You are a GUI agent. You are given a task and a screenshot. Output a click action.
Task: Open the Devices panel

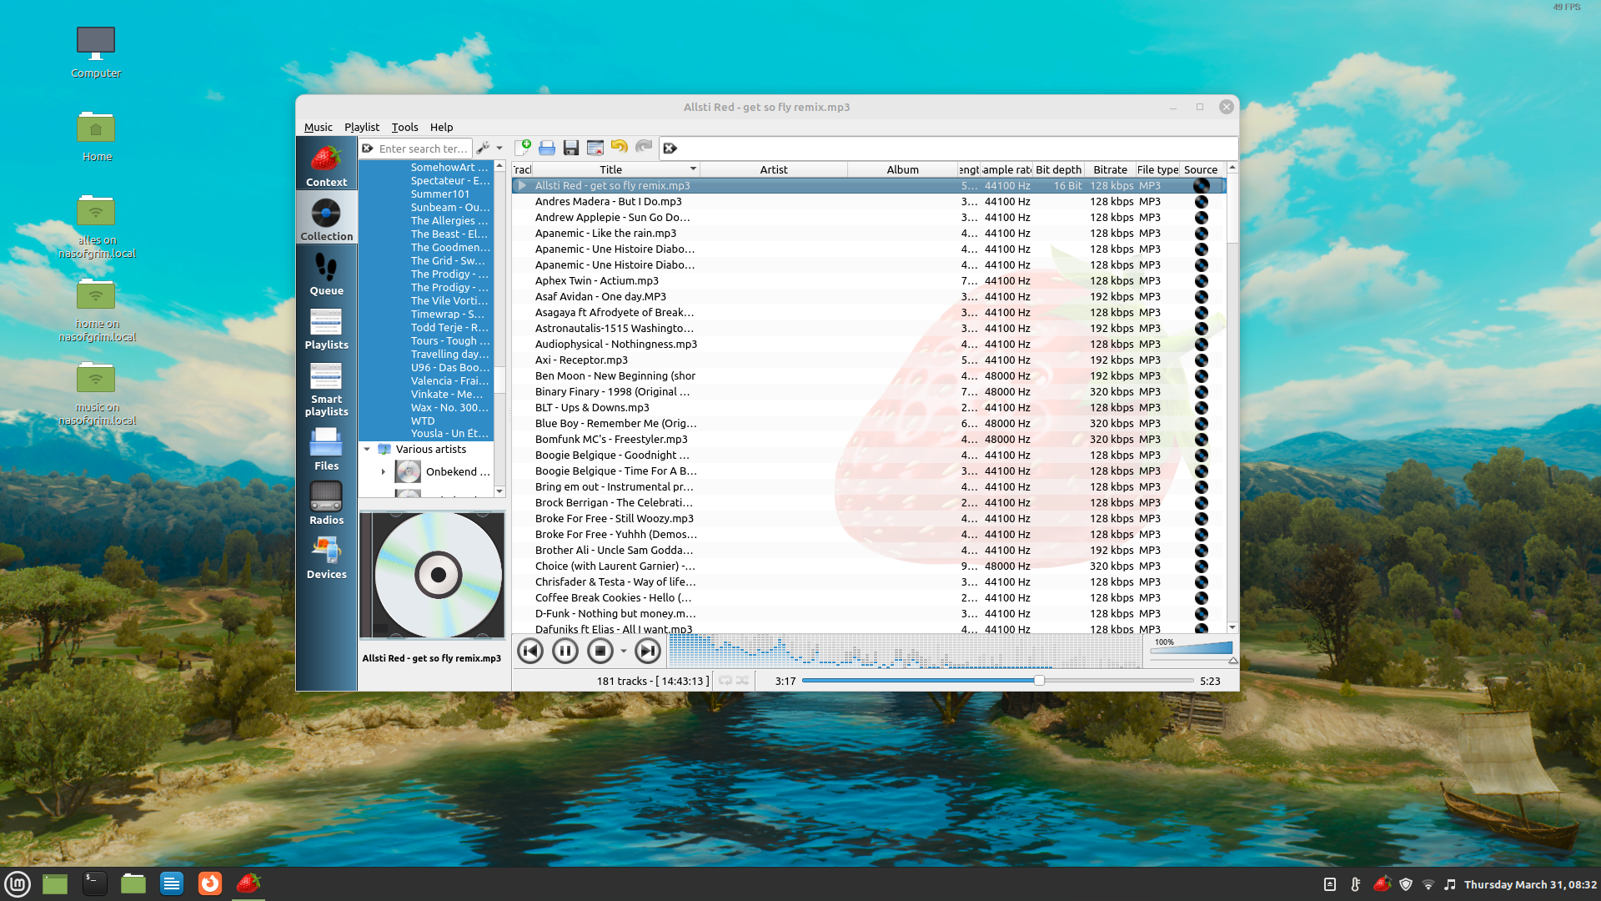326,556
